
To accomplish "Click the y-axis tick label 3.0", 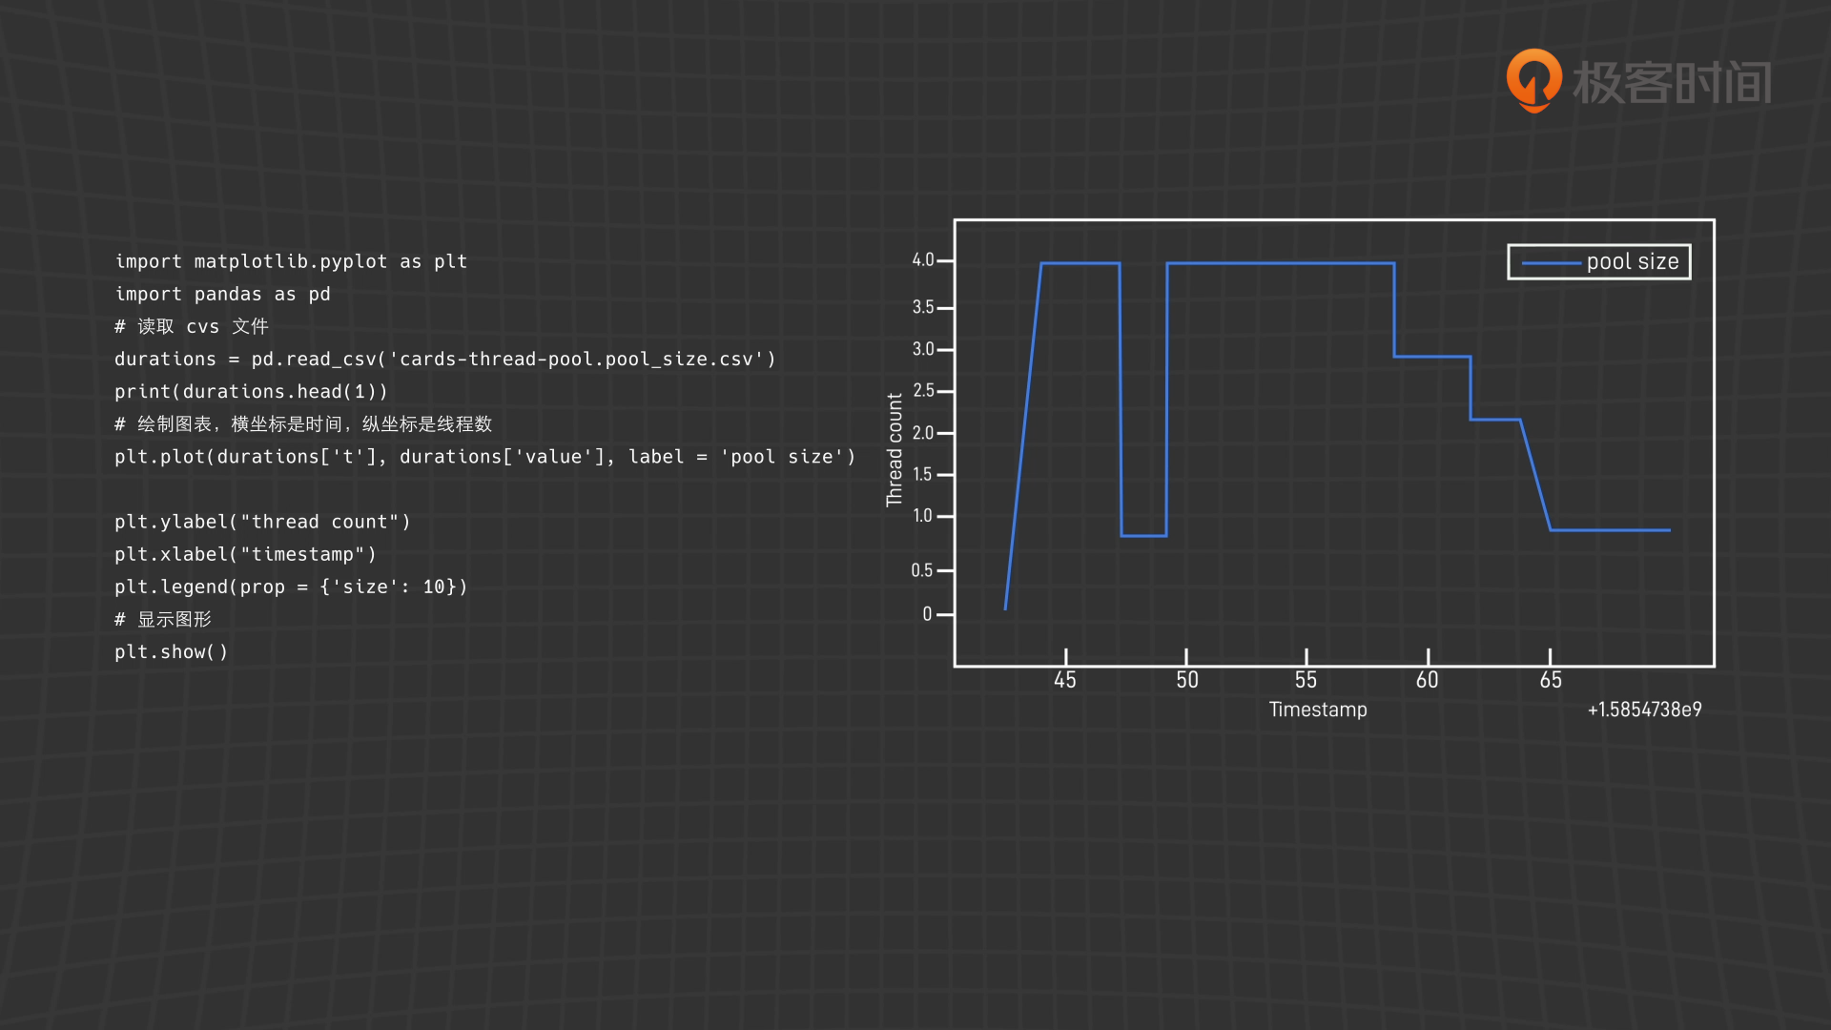I will pos(923,348).
